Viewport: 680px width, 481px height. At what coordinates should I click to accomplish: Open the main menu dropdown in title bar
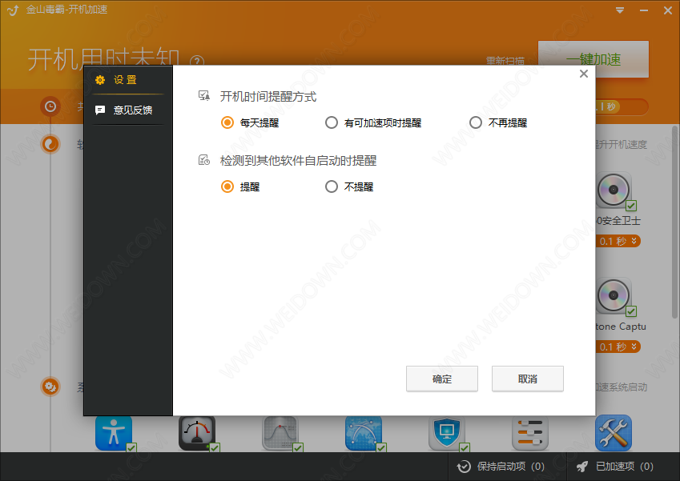(620, 10)
